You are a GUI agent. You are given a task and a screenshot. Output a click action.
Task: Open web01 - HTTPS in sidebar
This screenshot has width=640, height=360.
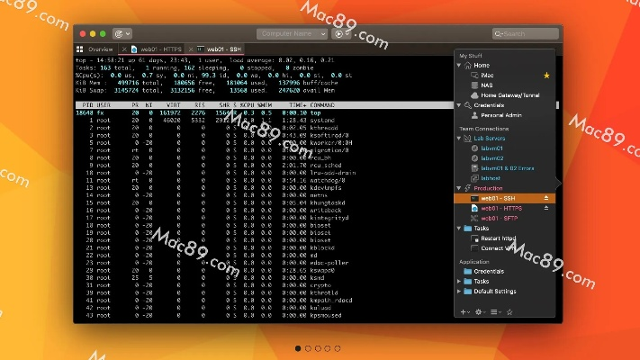tap(501, 207)
